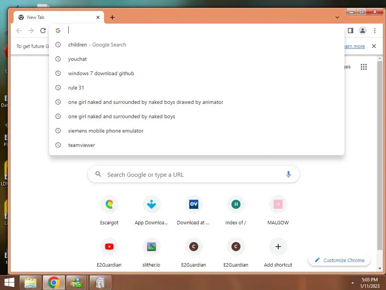
Task: Choose the 'siemens mobile phone emulator' suggestion
Action: click(197, 131)
